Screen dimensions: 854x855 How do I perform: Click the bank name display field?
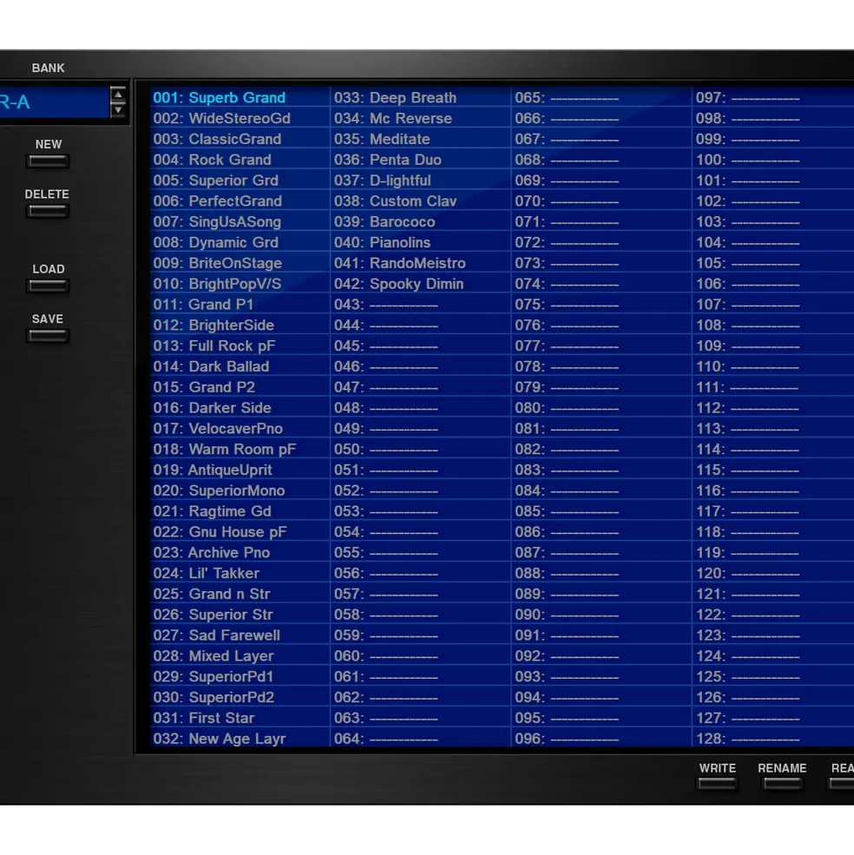pyautogui.click(x=54, y=102)
